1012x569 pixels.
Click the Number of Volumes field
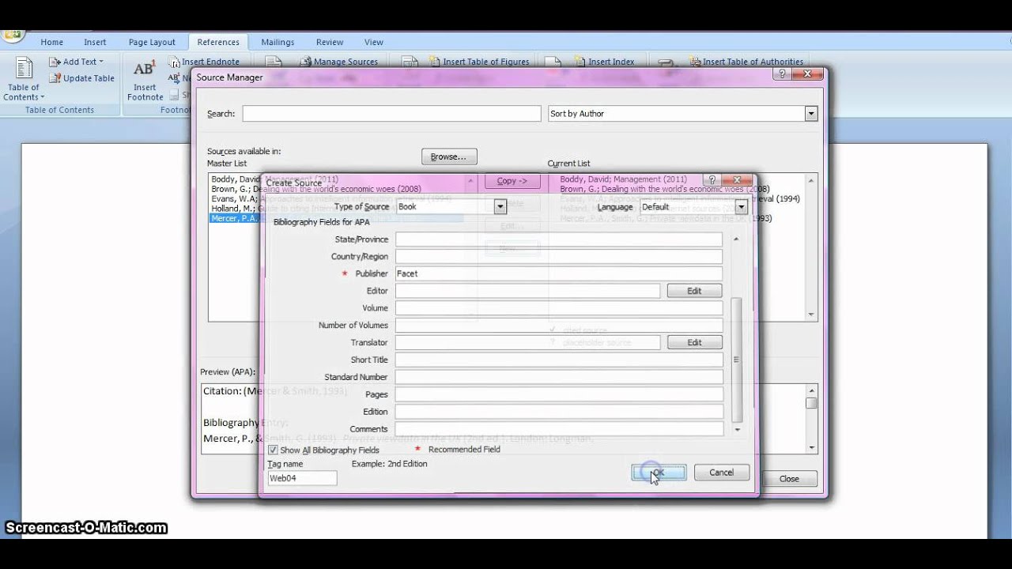(559, 326)
